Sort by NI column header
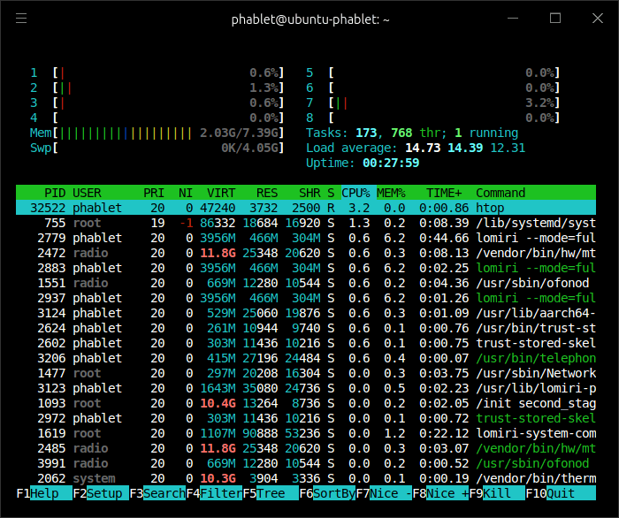 point(186,193)
